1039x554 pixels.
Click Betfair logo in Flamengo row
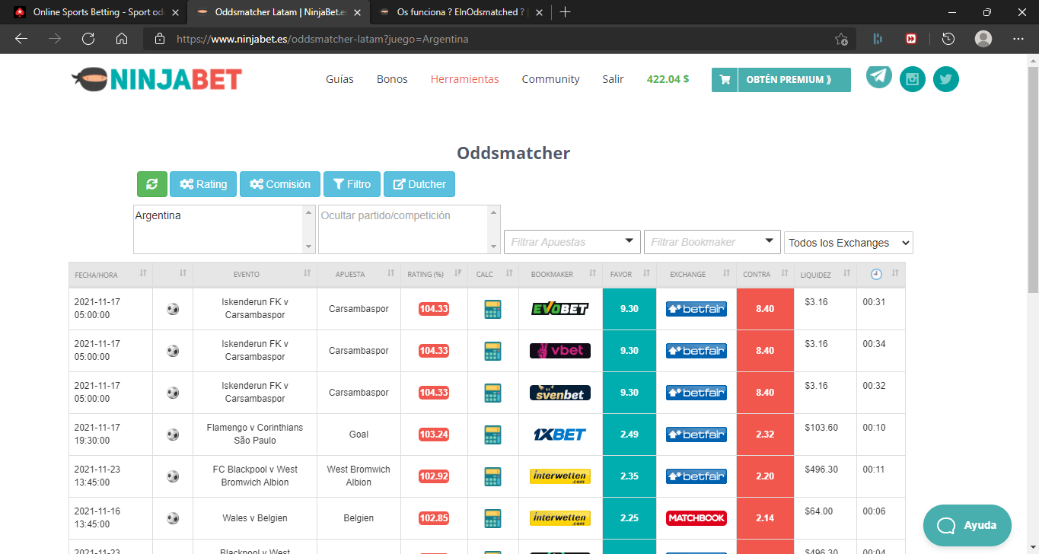696,435
